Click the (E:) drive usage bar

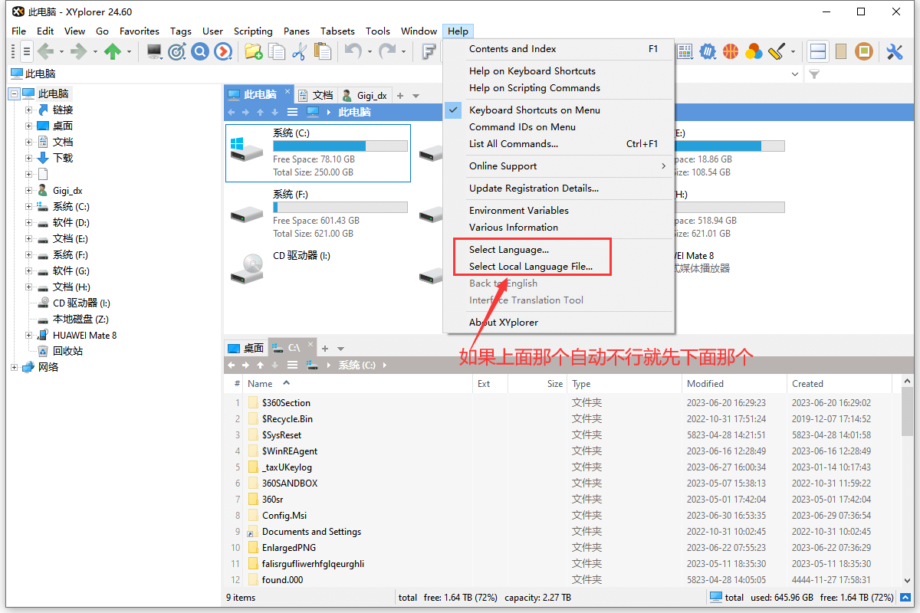pos(729,146)
